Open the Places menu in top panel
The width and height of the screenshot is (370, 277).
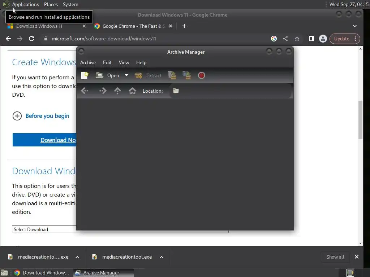tap(51, 4)
